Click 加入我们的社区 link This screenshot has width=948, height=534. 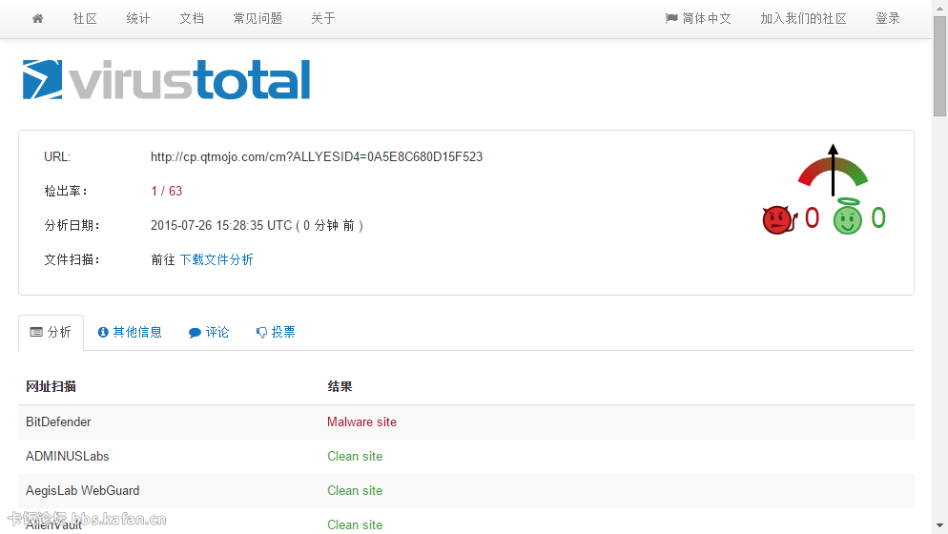point(803,19)
